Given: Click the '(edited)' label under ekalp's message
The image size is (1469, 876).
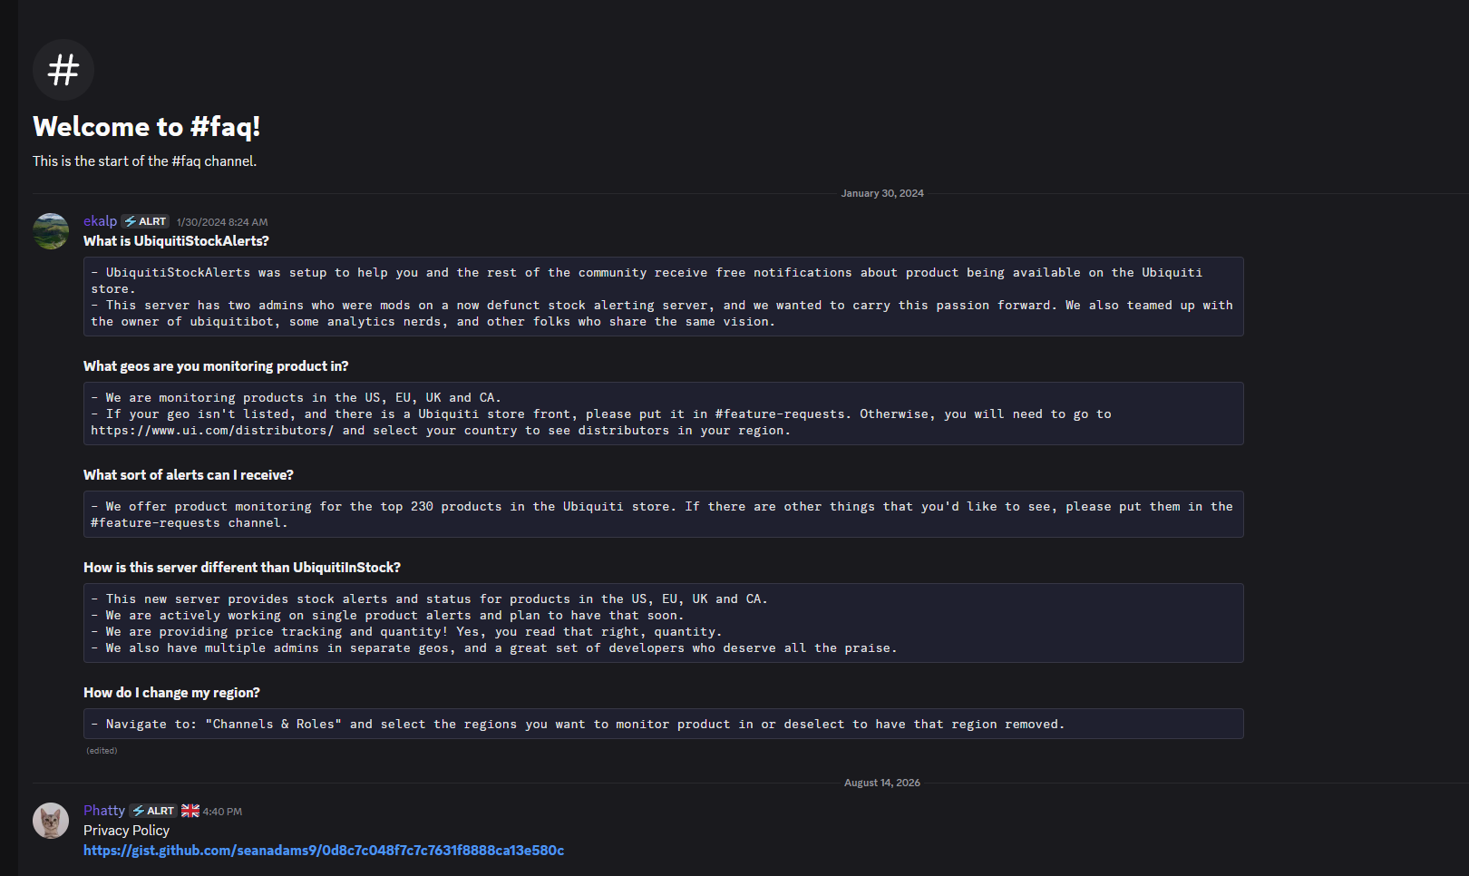Looking at the screenshot, I should pos(102,751).
